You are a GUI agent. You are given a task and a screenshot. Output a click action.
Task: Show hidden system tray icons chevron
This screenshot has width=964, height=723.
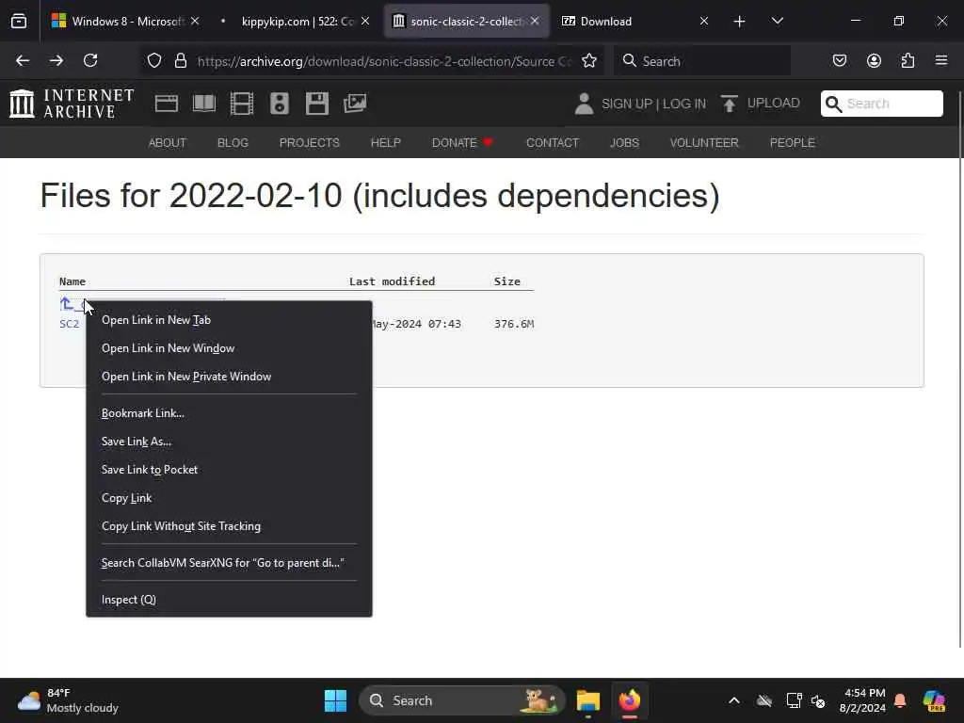pyautogui.click(x=734, y=700)
